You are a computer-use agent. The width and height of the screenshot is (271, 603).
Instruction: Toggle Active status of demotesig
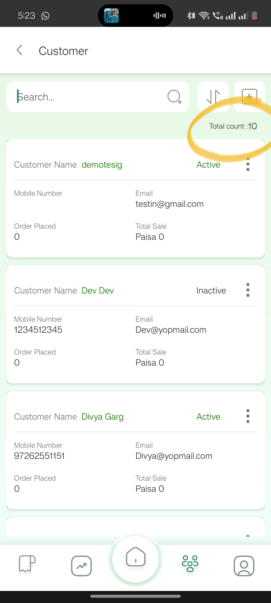[208, 165]
